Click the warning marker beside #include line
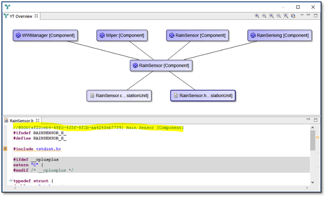Image resolution: width=326 pixels, height=197 pixels. point(5,148)
